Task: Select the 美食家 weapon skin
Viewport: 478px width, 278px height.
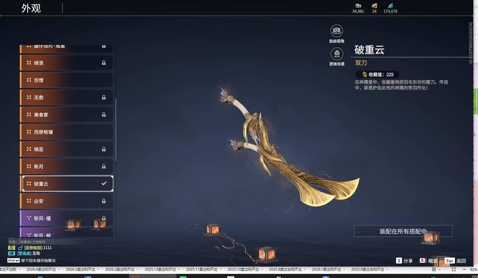Action: click(x=68, y=115)
